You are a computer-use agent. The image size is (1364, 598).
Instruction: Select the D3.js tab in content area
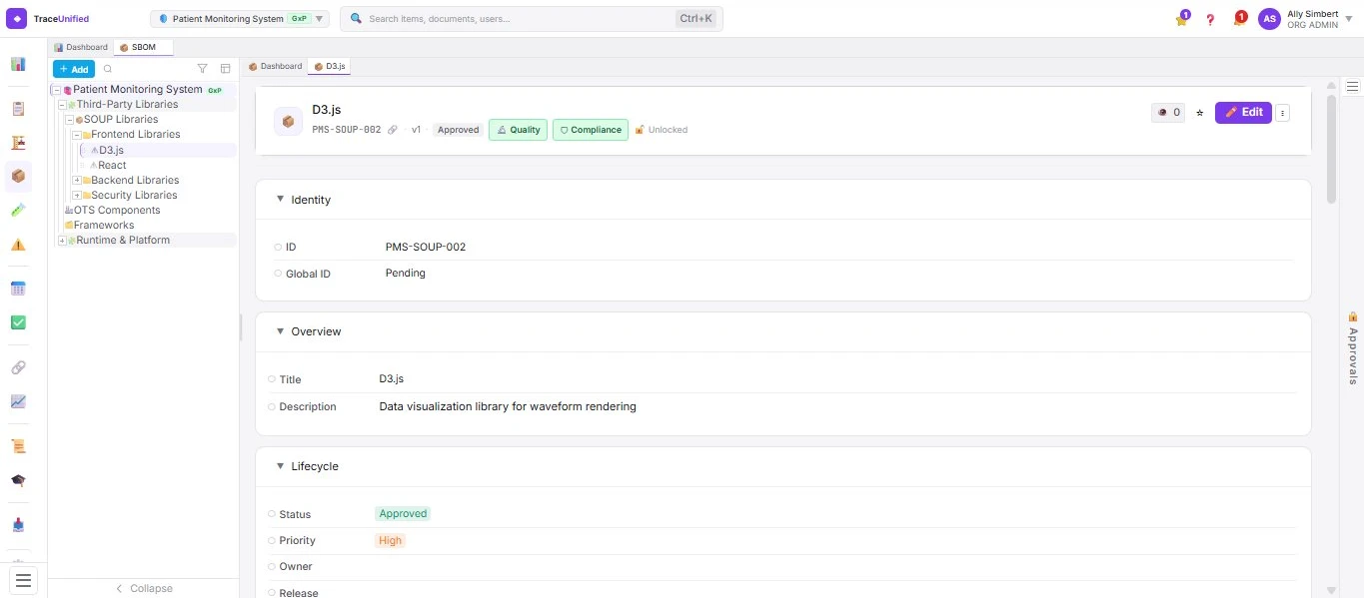click(330, 66)
